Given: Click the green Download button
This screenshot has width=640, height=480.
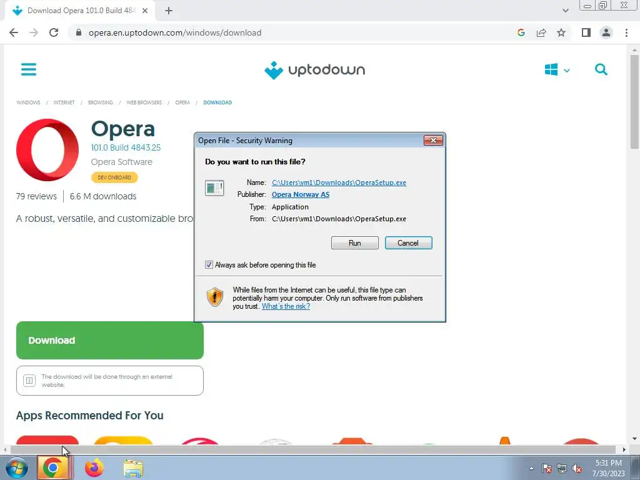Looking at the screenshot, I should point(110,341).
